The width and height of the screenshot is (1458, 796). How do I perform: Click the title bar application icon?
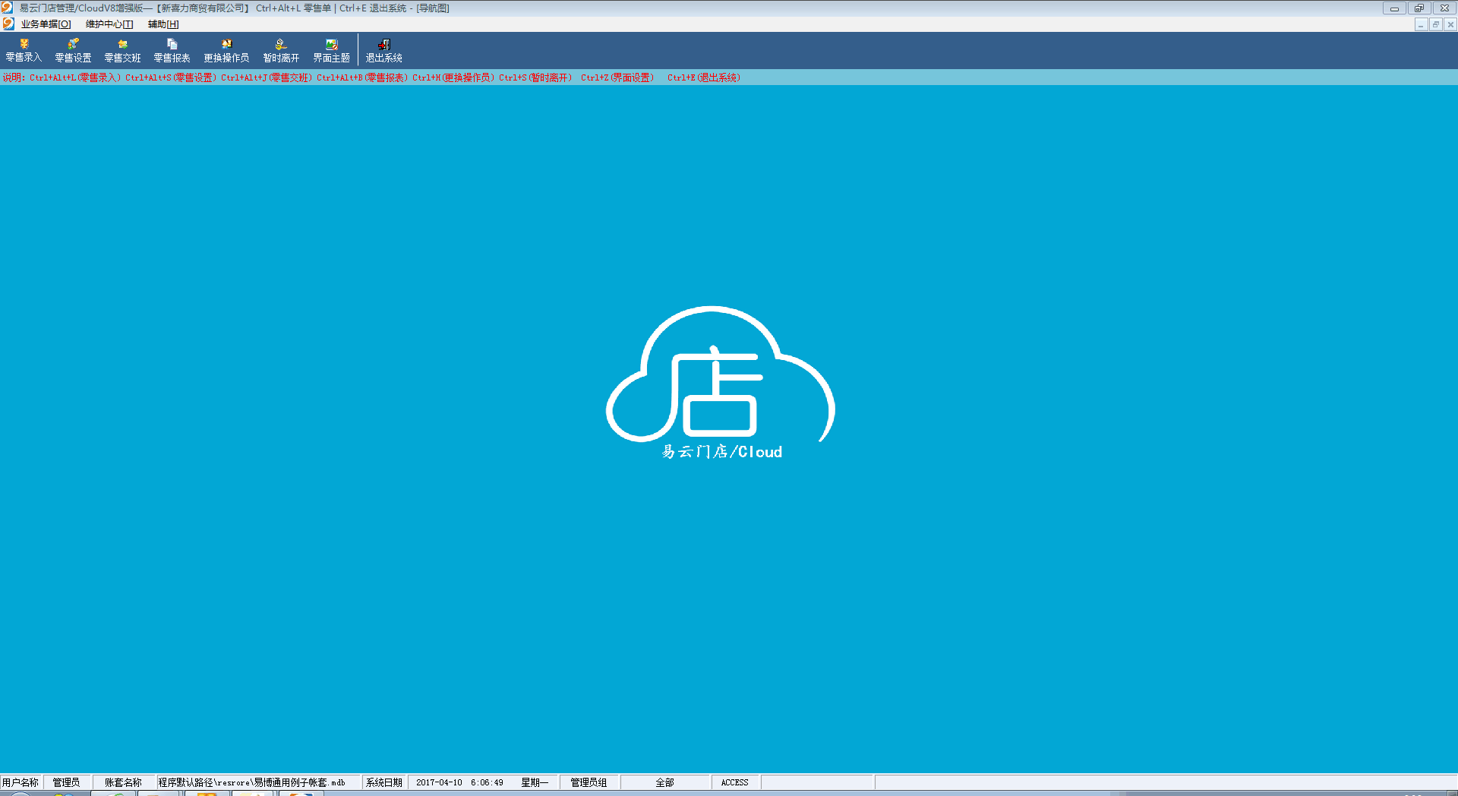click(8, 8)
